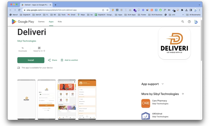This screenshot has height=126, width=210.
Task: Open the Google Play account avatar
Action: (196, 22)
